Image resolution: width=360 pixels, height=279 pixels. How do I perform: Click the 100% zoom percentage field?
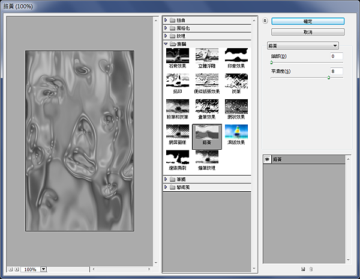click(31, 269)
